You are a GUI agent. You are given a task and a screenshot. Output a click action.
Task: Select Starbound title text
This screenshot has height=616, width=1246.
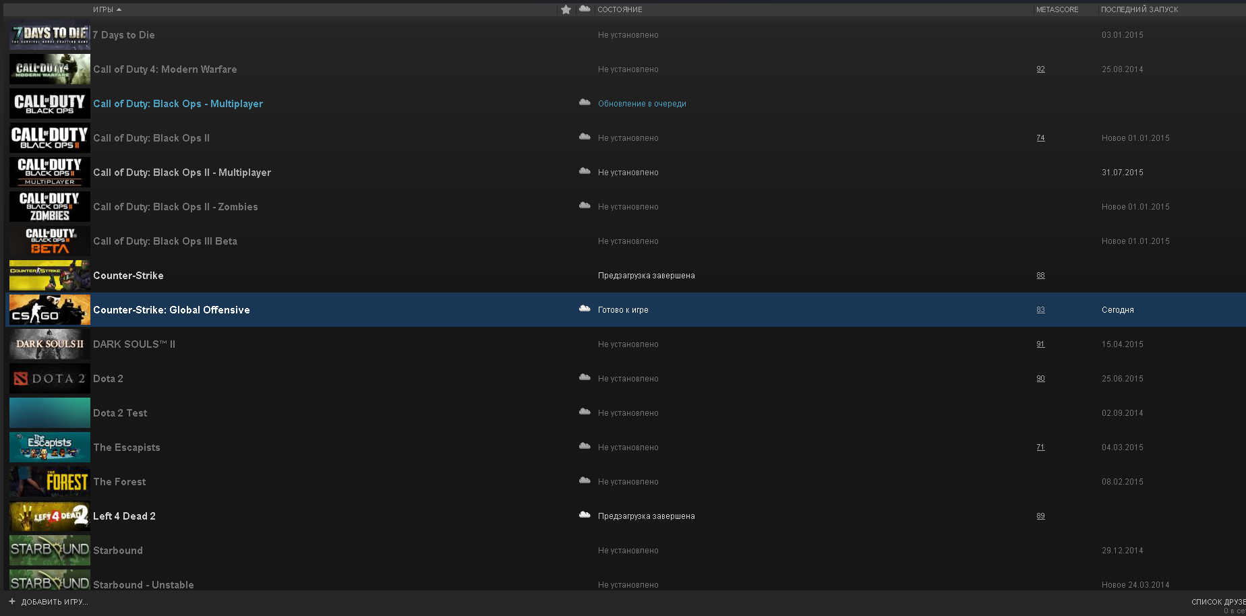click(118, 551)
